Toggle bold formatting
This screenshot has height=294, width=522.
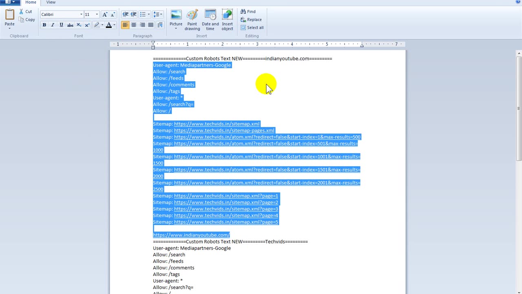point(44,25)
